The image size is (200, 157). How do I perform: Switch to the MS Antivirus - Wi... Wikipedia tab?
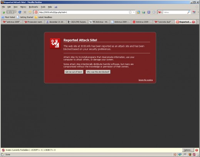click(99, 22)
